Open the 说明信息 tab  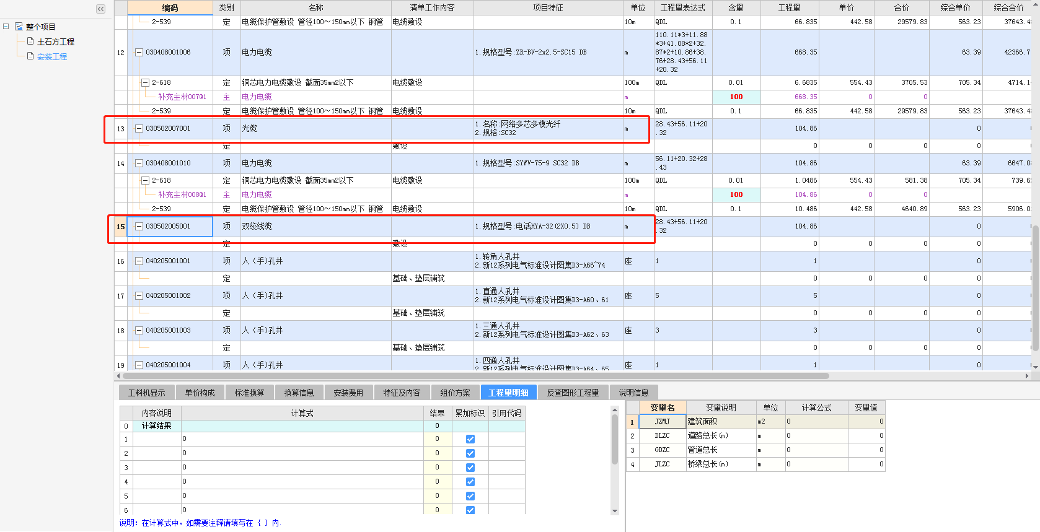point(633,393)
